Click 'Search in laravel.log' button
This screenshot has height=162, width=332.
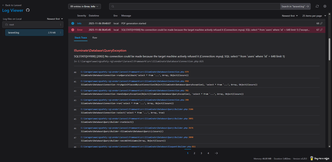coord(295,6)
